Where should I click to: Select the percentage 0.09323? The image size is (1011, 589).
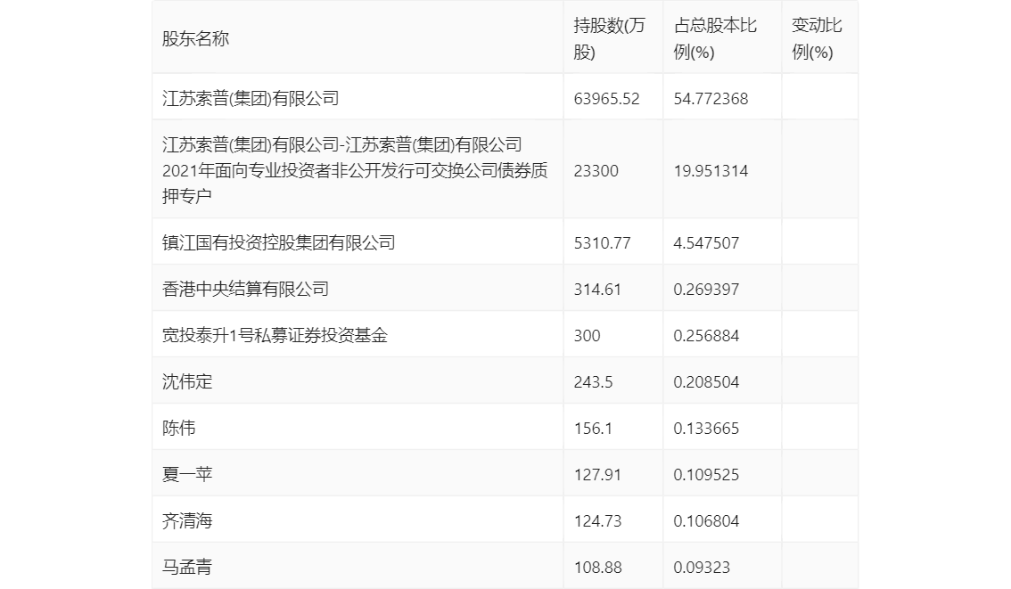(702, 568)
